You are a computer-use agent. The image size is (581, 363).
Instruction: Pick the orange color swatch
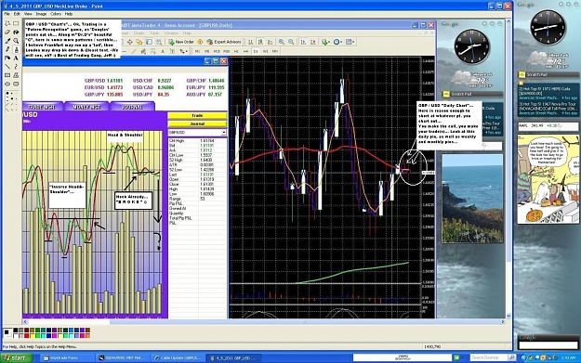pos(87,336)
